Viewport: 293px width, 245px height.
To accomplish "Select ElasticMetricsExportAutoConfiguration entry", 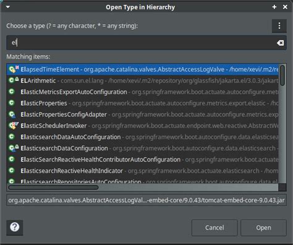I will tap(143, 92).
